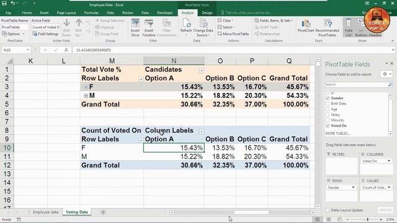The height and width of the screenshot is (223, 397).
Task: Click zoom out minus on status bar
Action: pos(347,219)
